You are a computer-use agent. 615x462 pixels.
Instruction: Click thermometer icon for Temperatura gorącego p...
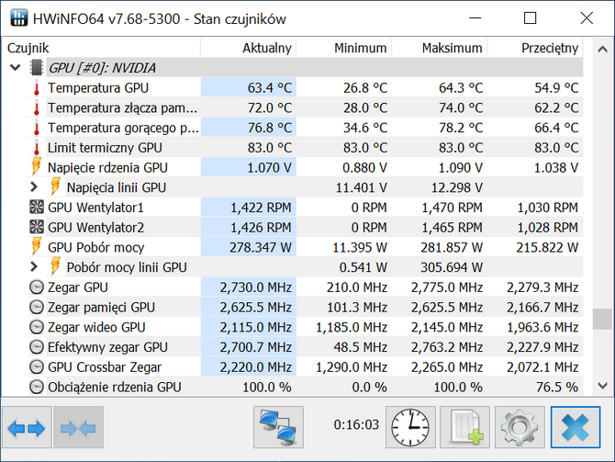pos(37,128)
